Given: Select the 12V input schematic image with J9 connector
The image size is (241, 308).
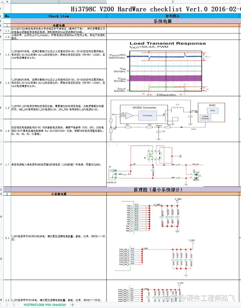Looking at the screenshot, I should (x=155, y=165).
